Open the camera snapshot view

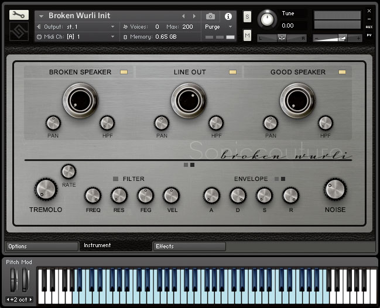coord(210,16)
